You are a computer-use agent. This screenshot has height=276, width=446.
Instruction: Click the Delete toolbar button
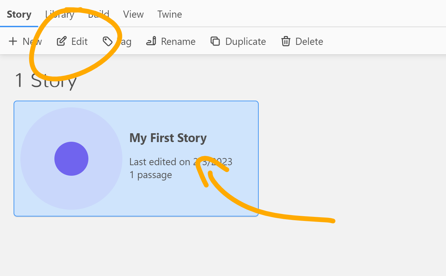[x=302, y=41]
